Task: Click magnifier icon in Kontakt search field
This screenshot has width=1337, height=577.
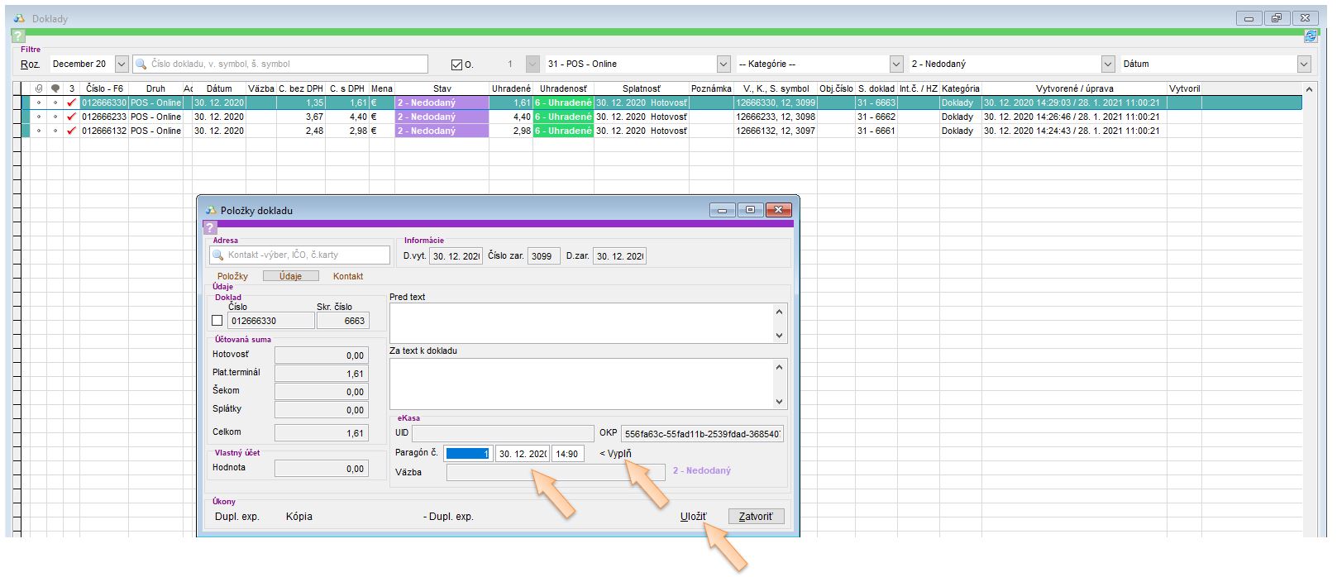Action: pyautogui.click(x=218, y=255)
